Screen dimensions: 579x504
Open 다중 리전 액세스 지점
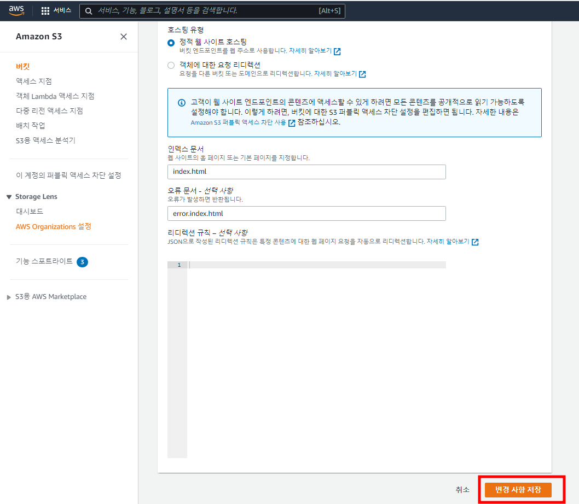(x=49, y=110)
